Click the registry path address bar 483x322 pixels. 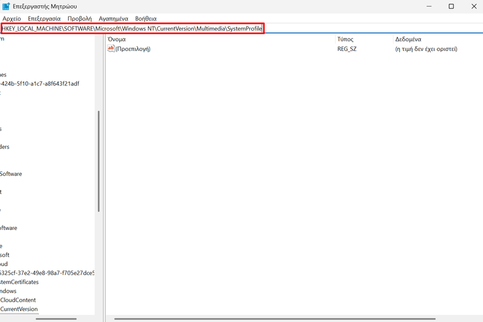(x=132, y=29)
